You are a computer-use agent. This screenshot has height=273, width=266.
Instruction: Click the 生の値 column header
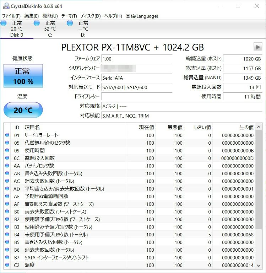click(234, 127)
